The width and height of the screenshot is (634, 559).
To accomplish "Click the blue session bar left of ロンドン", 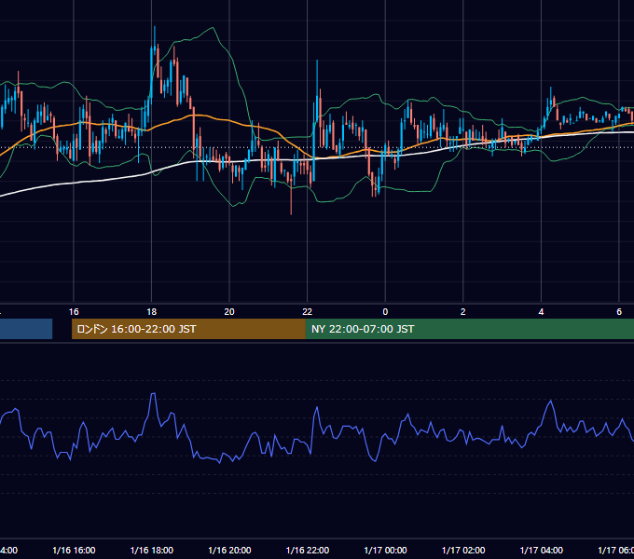I will point(26,329).
